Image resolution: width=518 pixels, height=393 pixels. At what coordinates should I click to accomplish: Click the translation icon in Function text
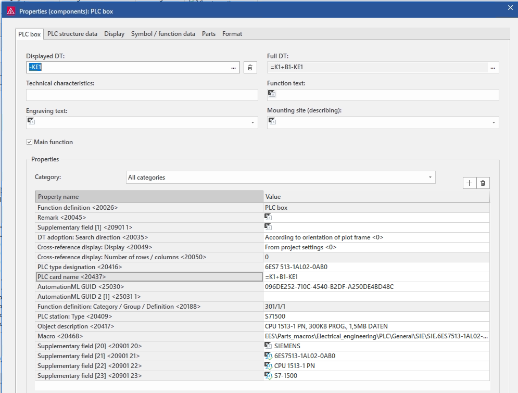[272, 94]
